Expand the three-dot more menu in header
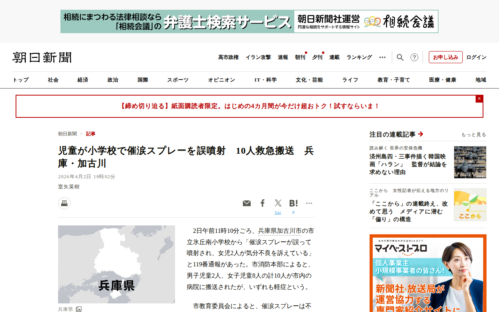The width and height of the screenshot is (499, 312). [x=382, y=57]
